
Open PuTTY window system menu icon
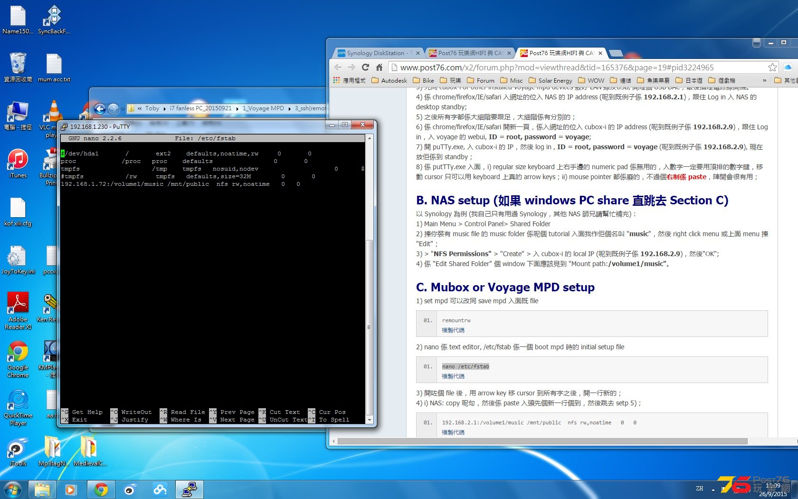click(64, 126)
